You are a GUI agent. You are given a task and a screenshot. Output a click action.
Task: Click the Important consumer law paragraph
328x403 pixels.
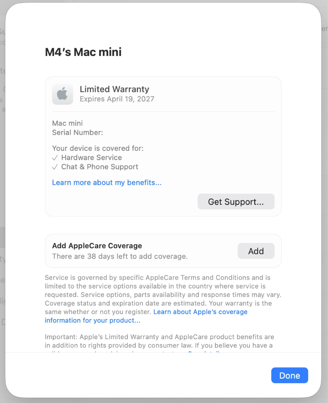point(160,343)
